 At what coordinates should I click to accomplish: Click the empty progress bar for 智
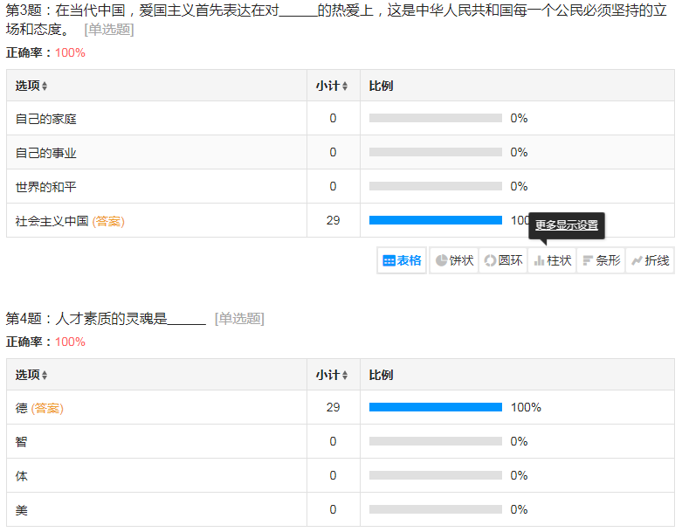click(435, 441)
